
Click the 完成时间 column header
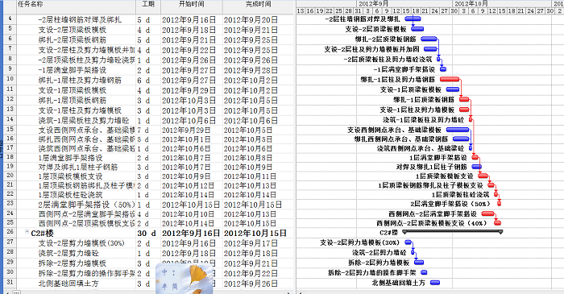pyautogui.click(x=258, y=4)
